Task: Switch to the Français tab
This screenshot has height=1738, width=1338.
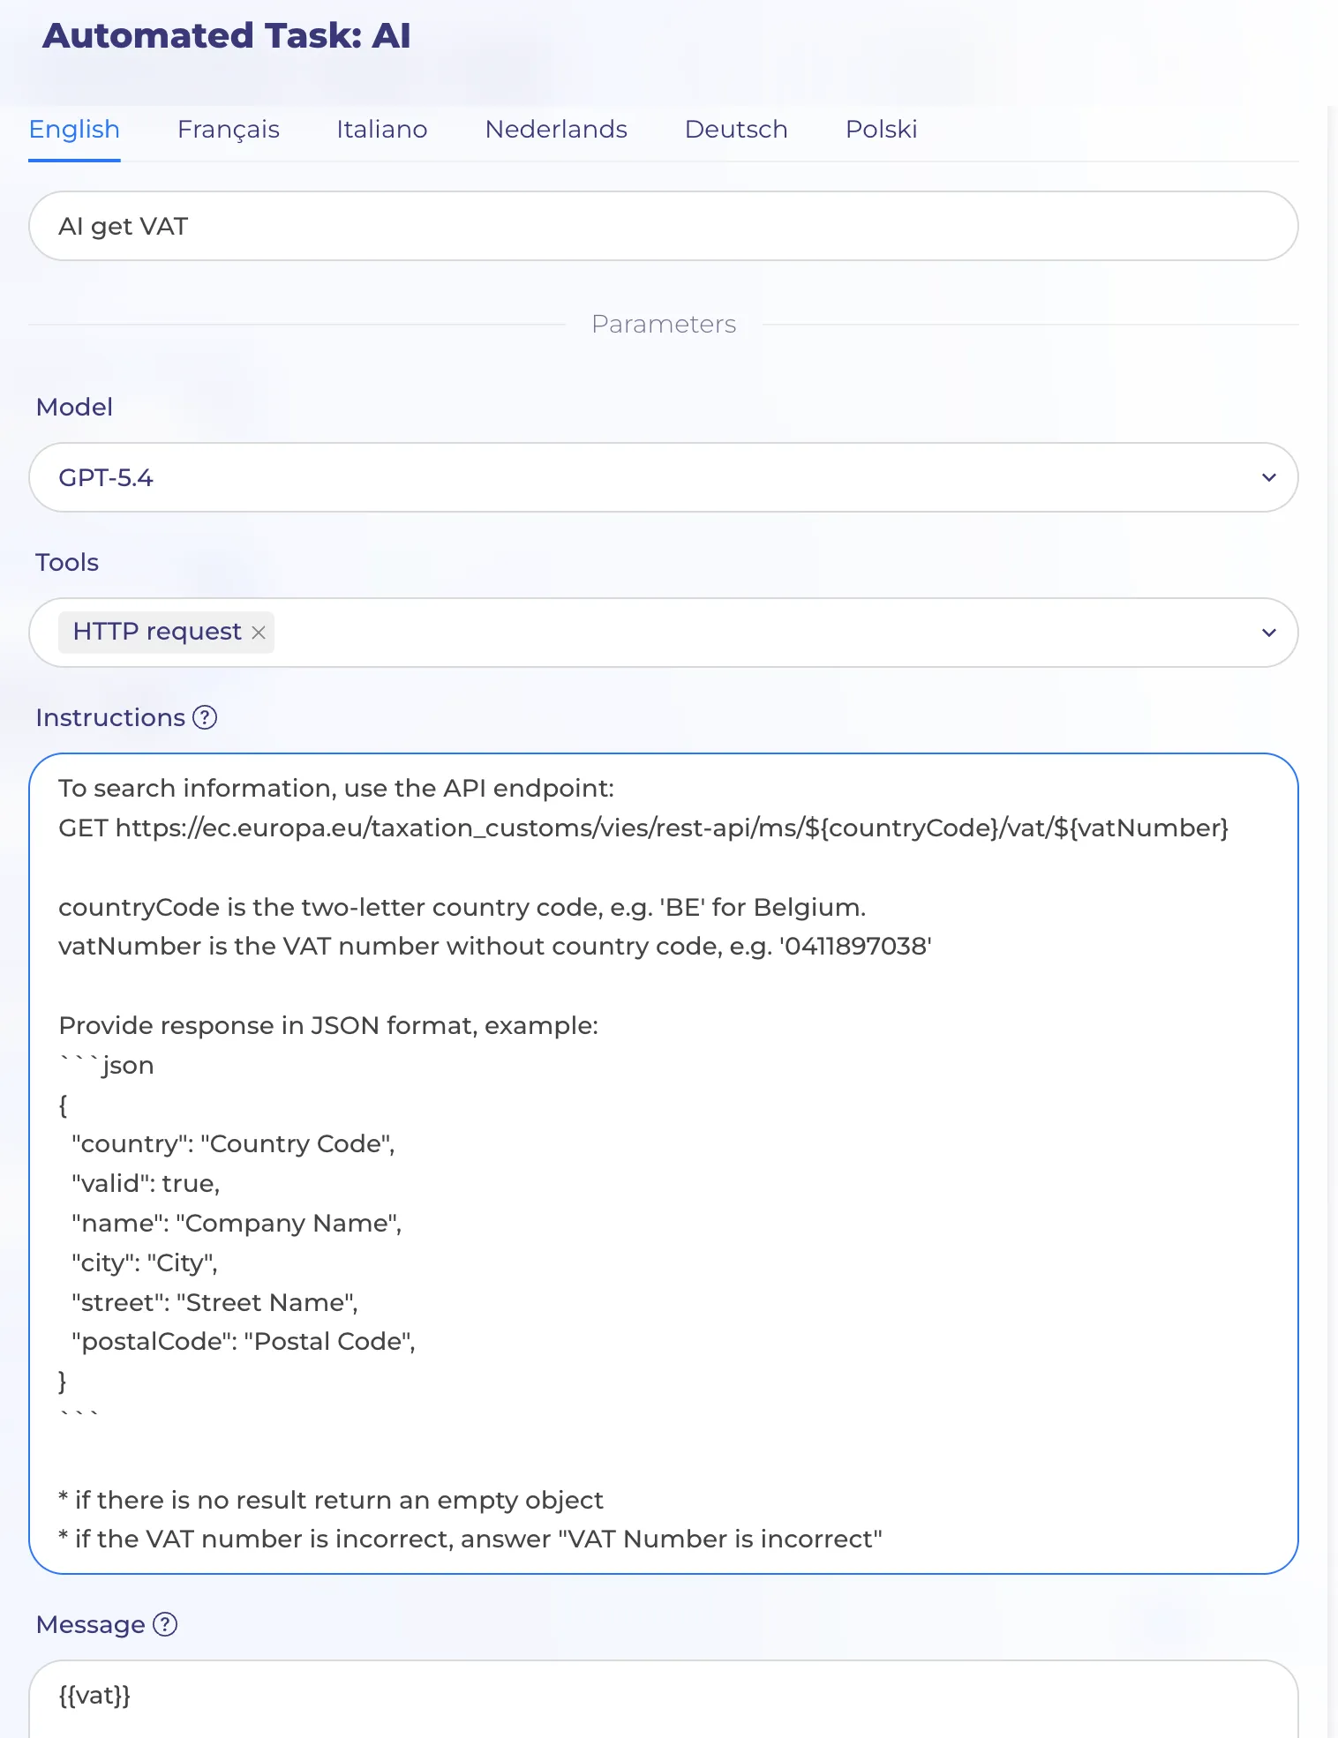Action: tap(229, 130)
